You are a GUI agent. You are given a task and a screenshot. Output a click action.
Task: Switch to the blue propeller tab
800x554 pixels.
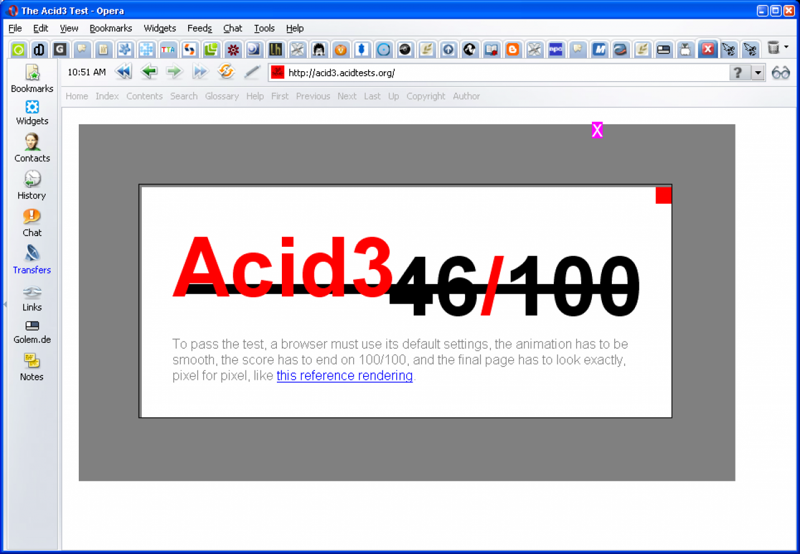(124, 50)
